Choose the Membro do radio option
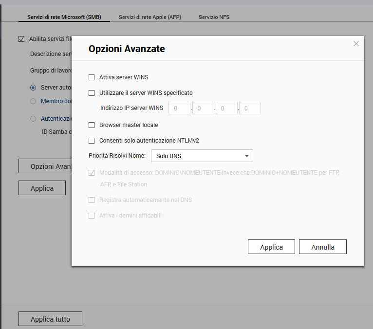The image size is (373, 329). click(33, 101)
